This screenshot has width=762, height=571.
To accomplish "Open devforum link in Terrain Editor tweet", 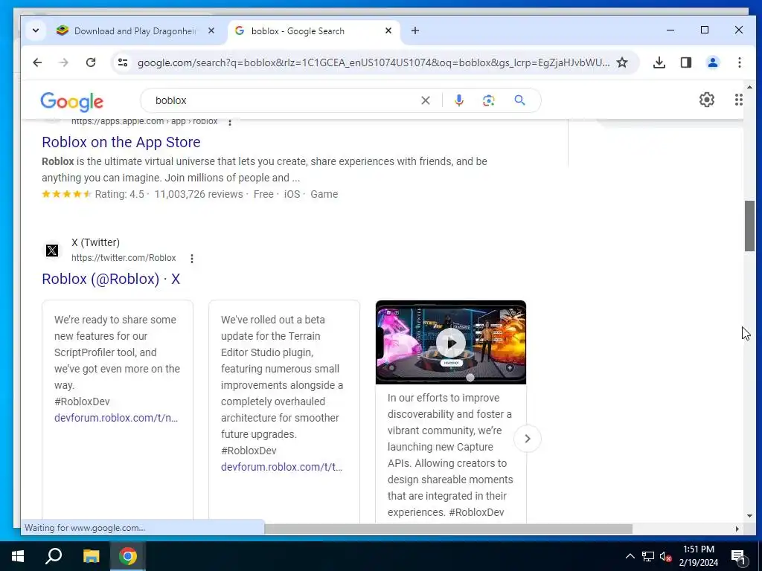I will [x=282, y=467].
